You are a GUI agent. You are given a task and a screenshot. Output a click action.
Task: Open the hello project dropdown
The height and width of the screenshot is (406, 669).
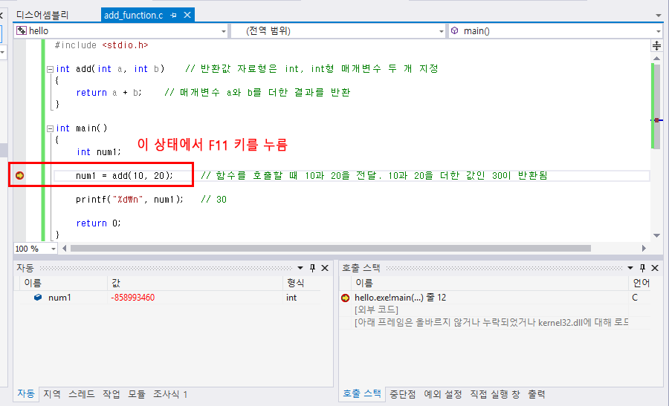click(224, 31)
